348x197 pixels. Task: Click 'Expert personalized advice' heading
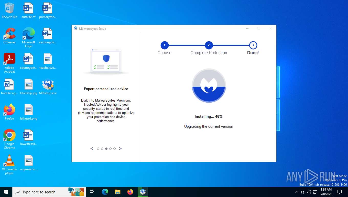[106, 89]
